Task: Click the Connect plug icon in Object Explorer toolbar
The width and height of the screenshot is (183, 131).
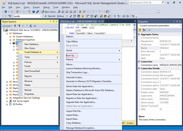Action: (15, 26)
